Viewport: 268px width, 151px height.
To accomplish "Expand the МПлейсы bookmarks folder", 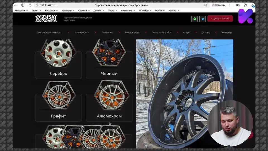I will (145, 10).
